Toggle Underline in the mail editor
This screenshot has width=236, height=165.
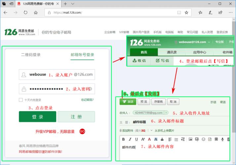coord(137,139)
